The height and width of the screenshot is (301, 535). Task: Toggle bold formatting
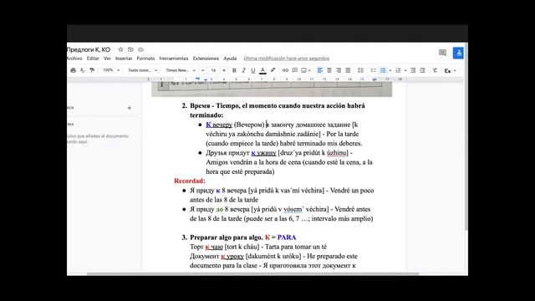click(234, 70)
